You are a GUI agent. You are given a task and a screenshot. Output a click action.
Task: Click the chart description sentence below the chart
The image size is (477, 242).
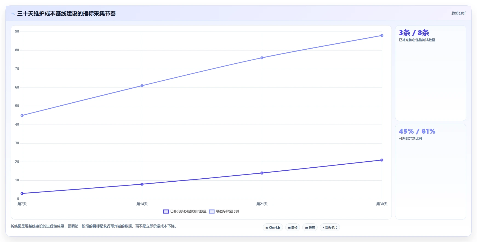click(x=94, y=226)
